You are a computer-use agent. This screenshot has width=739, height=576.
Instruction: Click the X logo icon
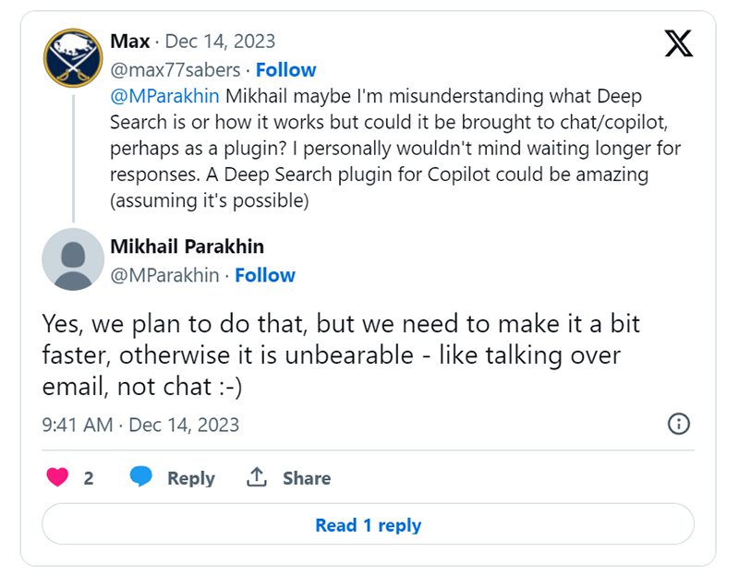click(x=678, y=42)
